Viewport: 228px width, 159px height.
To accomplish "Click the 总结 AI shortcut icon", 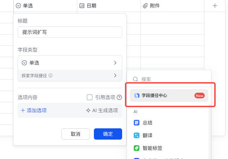I will (137, 123).
